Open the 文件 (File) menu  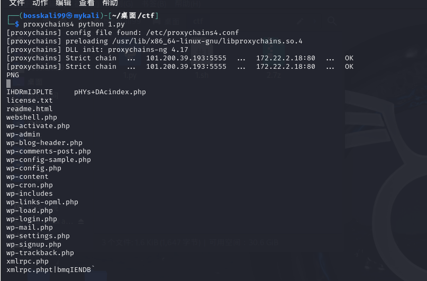pyautogui.click(x=17, y=3)
